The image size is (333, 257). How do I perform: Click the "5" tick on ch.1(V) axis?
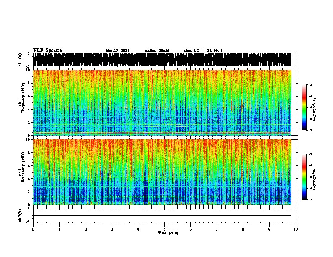(x=29, y=53)
